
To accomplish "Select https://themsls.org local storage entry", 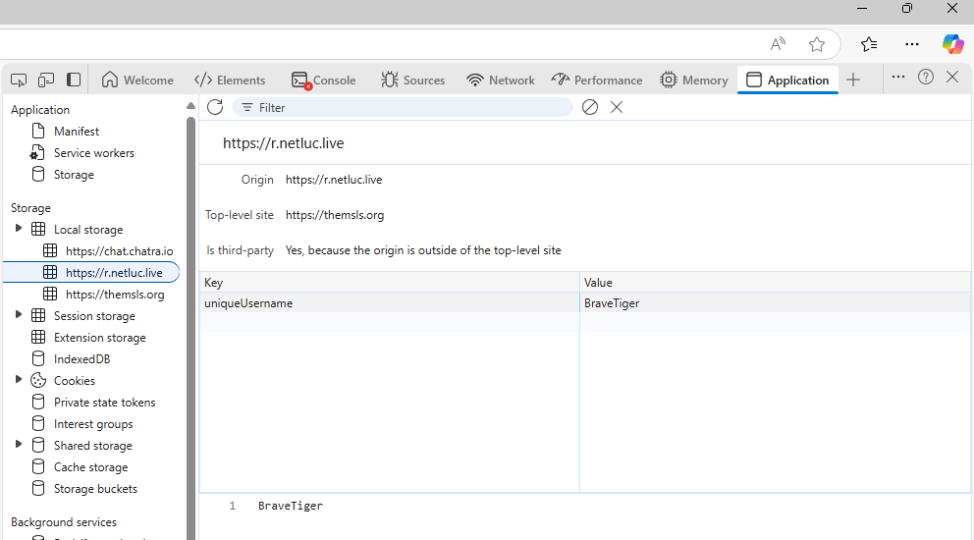I will [x=114, y=294].
